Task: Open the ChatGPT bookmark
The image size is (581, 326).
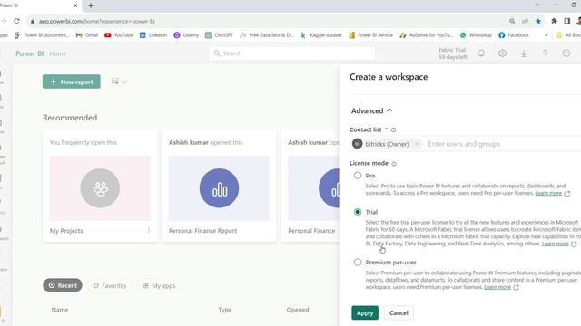Action: (x=219, y=35)
